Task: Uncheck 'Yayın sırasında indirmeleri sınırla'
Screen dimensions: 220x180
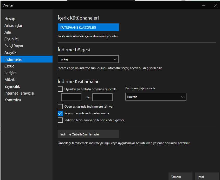Action: pyautogui.click(x=60, y=113)
